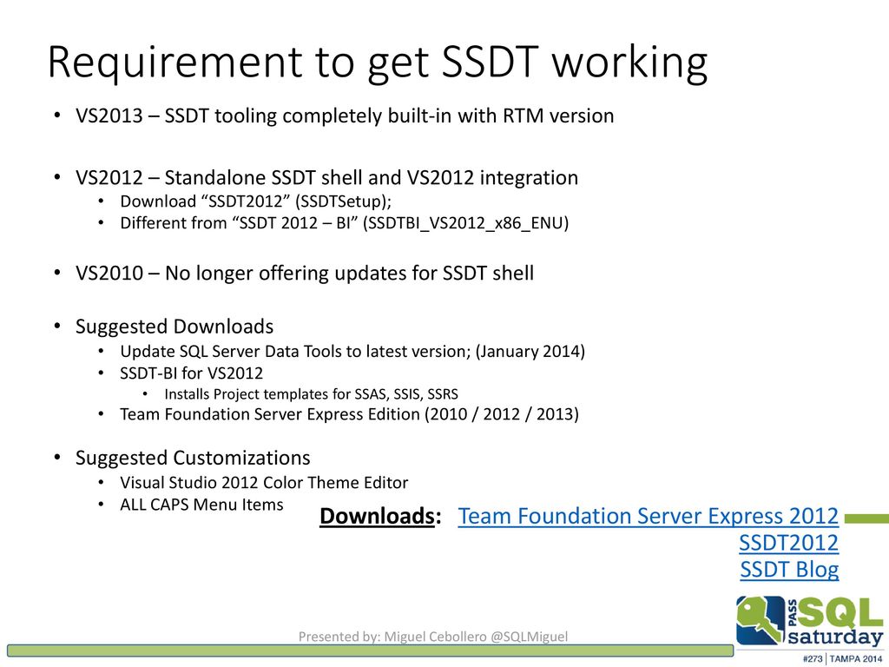Click the 'Different from SSDT 2012 – BI' line

pyautogui.click(x=344, y=223)
